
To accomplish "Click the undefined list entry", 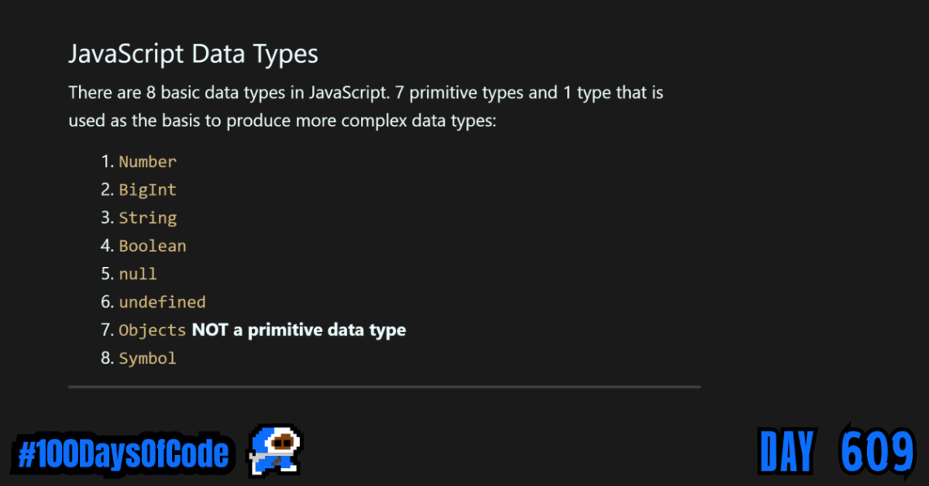I will click(162, 302).
